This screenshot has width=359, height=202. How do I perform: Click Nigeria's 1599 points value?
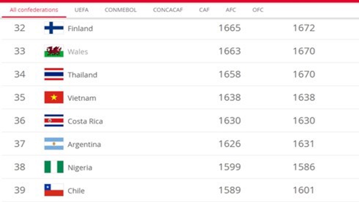point(230,167)
